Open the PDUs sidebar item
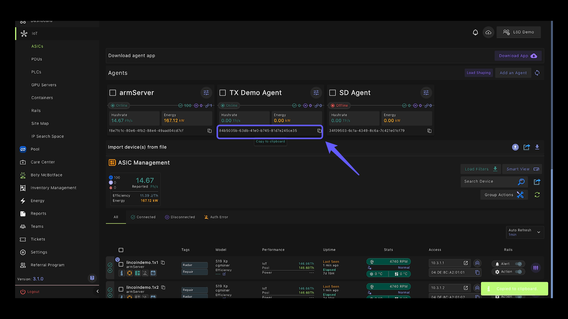 [x=37, y=59]
